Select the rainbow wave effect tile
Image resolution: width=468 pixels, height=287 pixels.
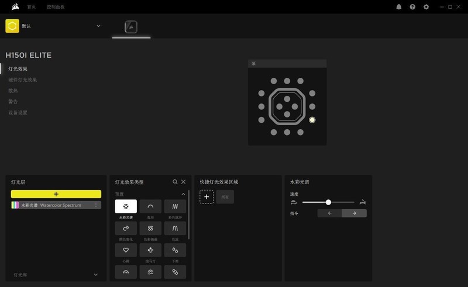click(150, 272)
